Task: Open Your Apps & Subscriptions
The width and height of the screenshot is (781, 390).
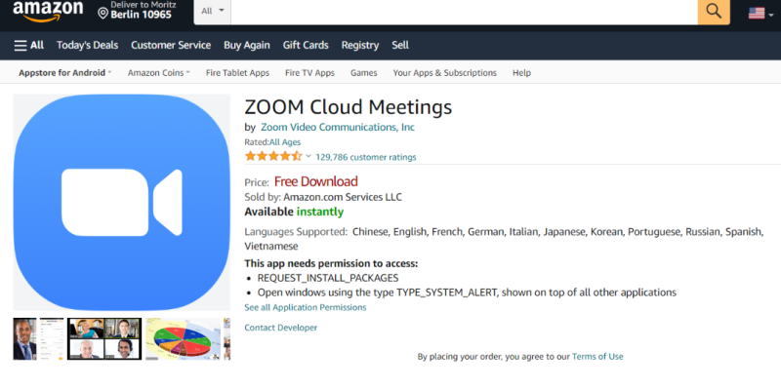Action: coord(445,72)
